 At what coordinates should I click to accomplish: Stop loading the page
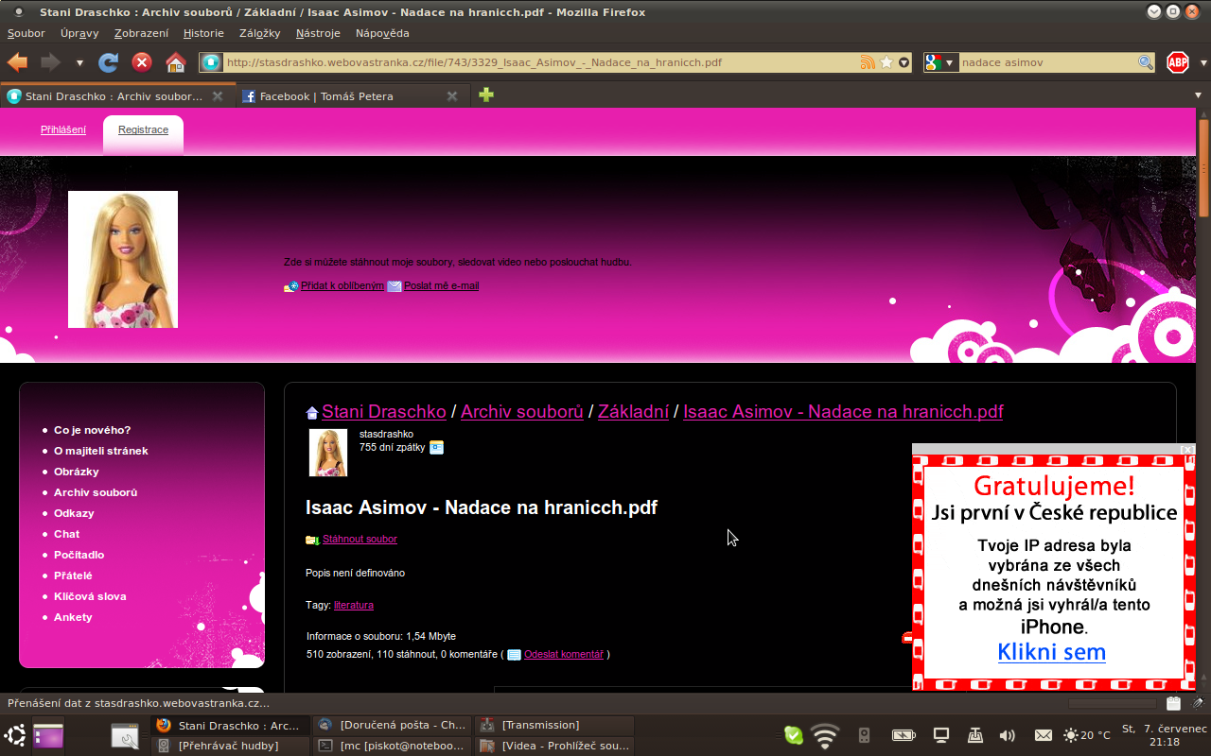pos(142,62)
